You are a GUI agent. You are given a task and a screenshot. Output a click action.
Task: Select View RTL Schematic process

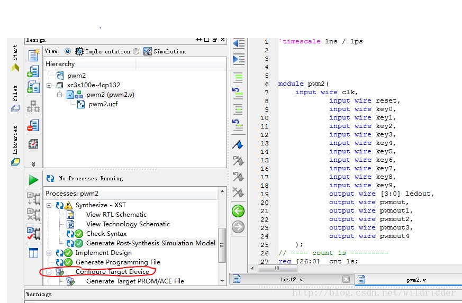pyautogui.click(x=116, y=215)
